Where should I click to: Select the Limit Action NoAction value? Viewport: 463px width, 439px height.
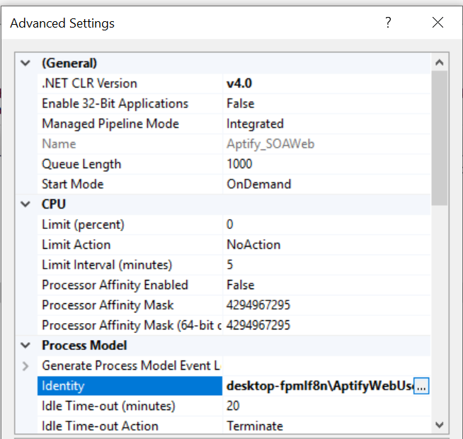pos(253,245)
